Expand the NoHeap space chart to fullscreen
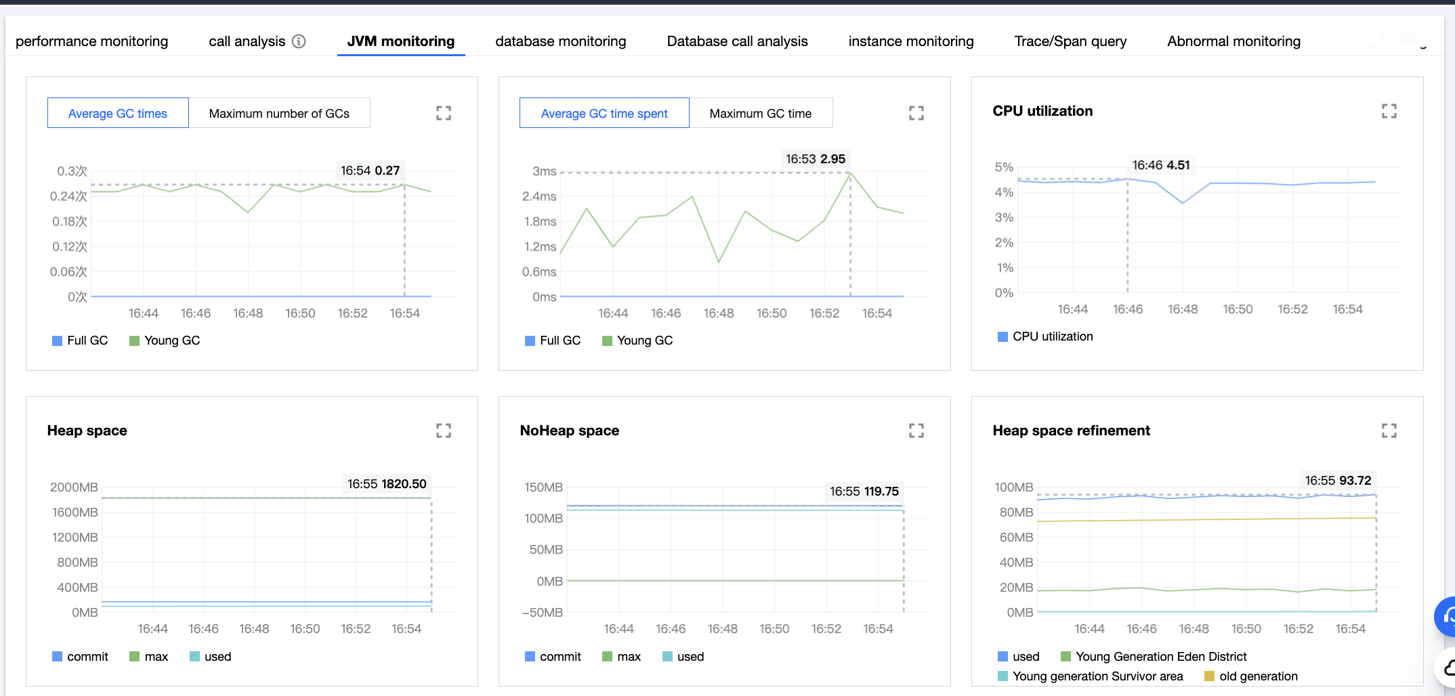This screenshot has height=696, width=1455. 917,431
